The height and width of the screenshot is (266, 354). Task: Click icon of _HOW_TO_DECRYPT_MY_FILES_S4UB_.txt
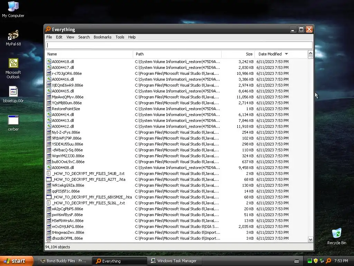click(49, 174)
